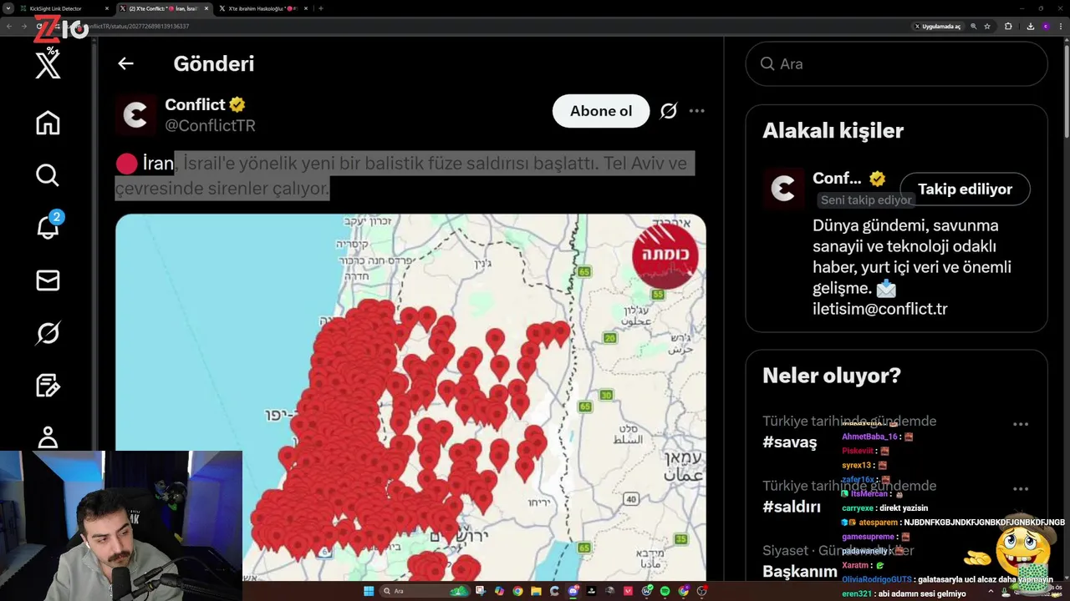Open Copilot from the taskbar
1070x601 pixels.
(x=499, y=591)
